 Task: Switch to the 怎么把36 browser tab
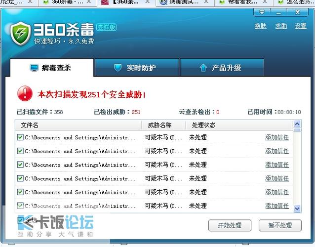tap(295, 3)
